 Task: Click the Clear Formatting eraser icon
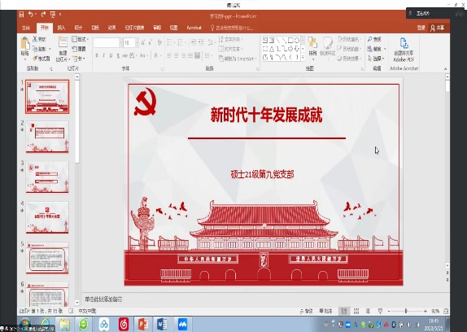tap(159, 42)
